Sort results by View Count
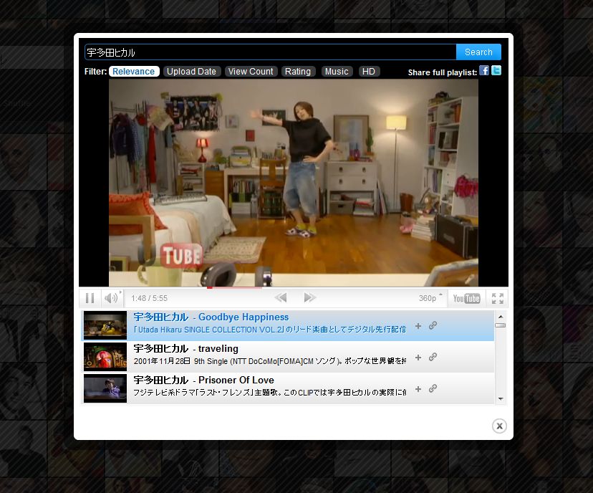 [251, 72]
